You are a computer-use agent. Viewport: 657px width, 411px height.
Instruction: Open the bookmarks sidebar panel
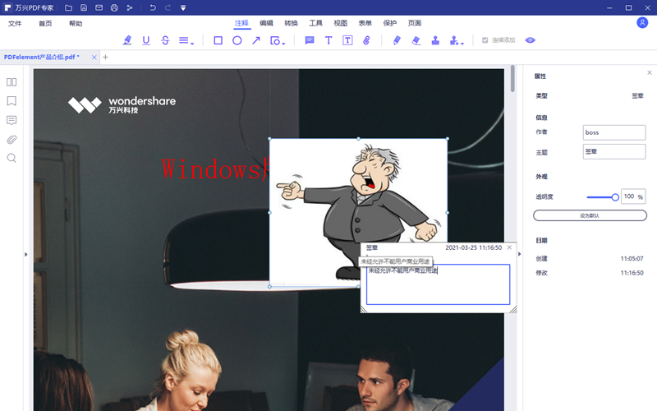(11, 101)
